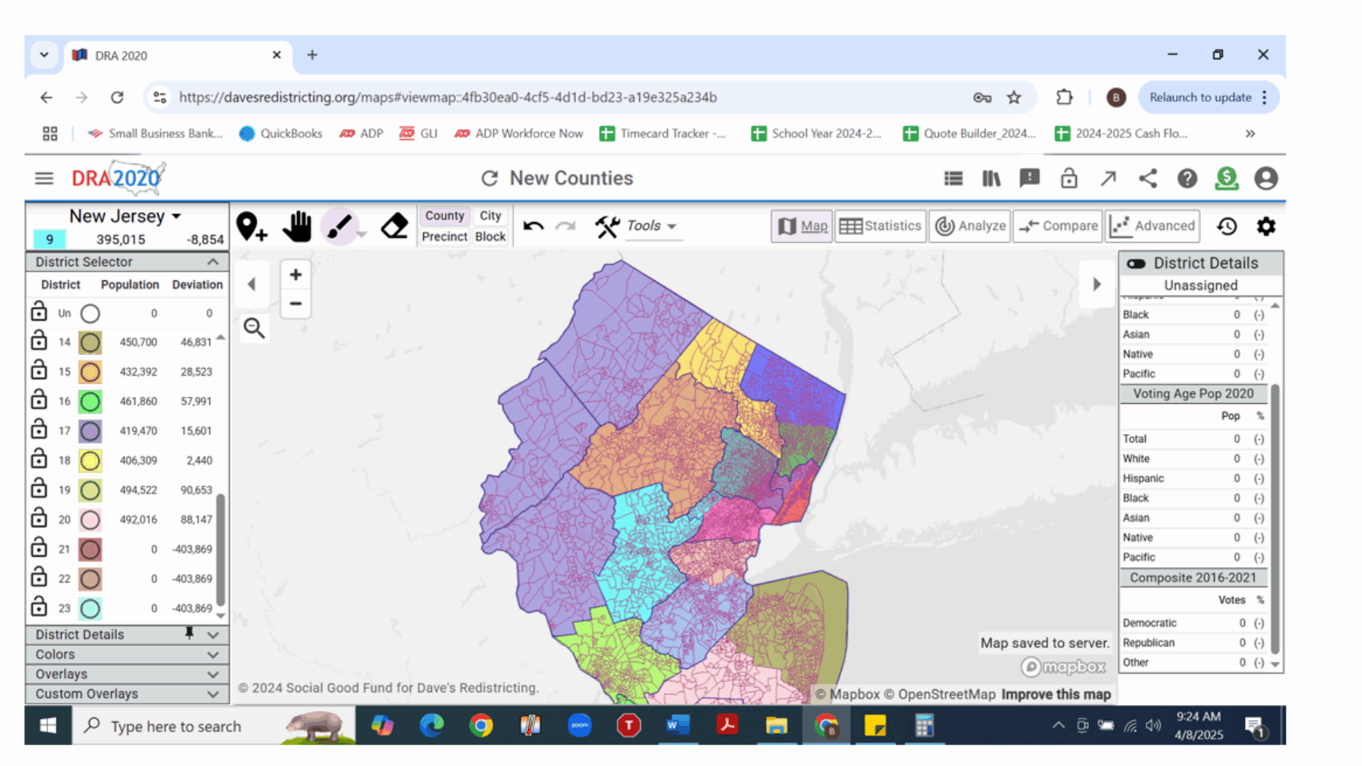The height and width of the screenshot is (766, 1362).
Task: Toggle lock for district 15
Action: pos(38,370)
